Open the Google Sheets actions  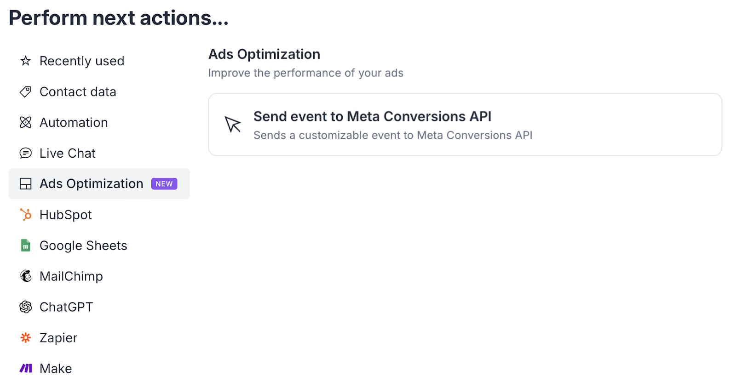click(x=83, y=245)
